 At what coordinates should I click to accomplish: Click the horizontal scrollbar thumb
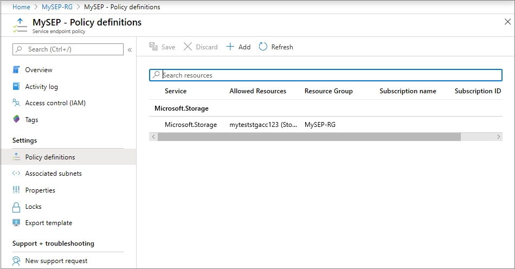(309, 137)
